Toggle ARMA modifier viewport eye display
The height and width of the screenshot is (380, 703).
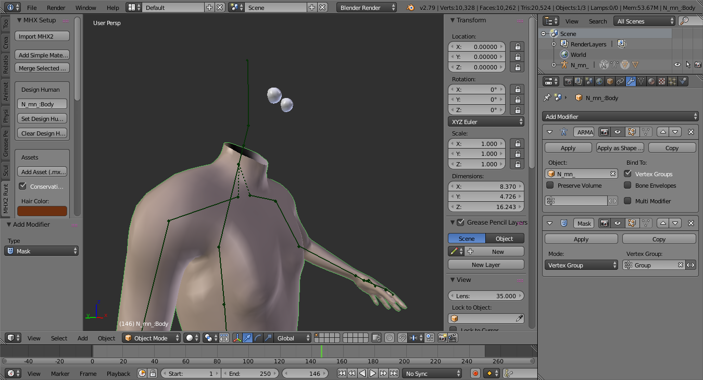pyautogui.click(x=618, y=132)
